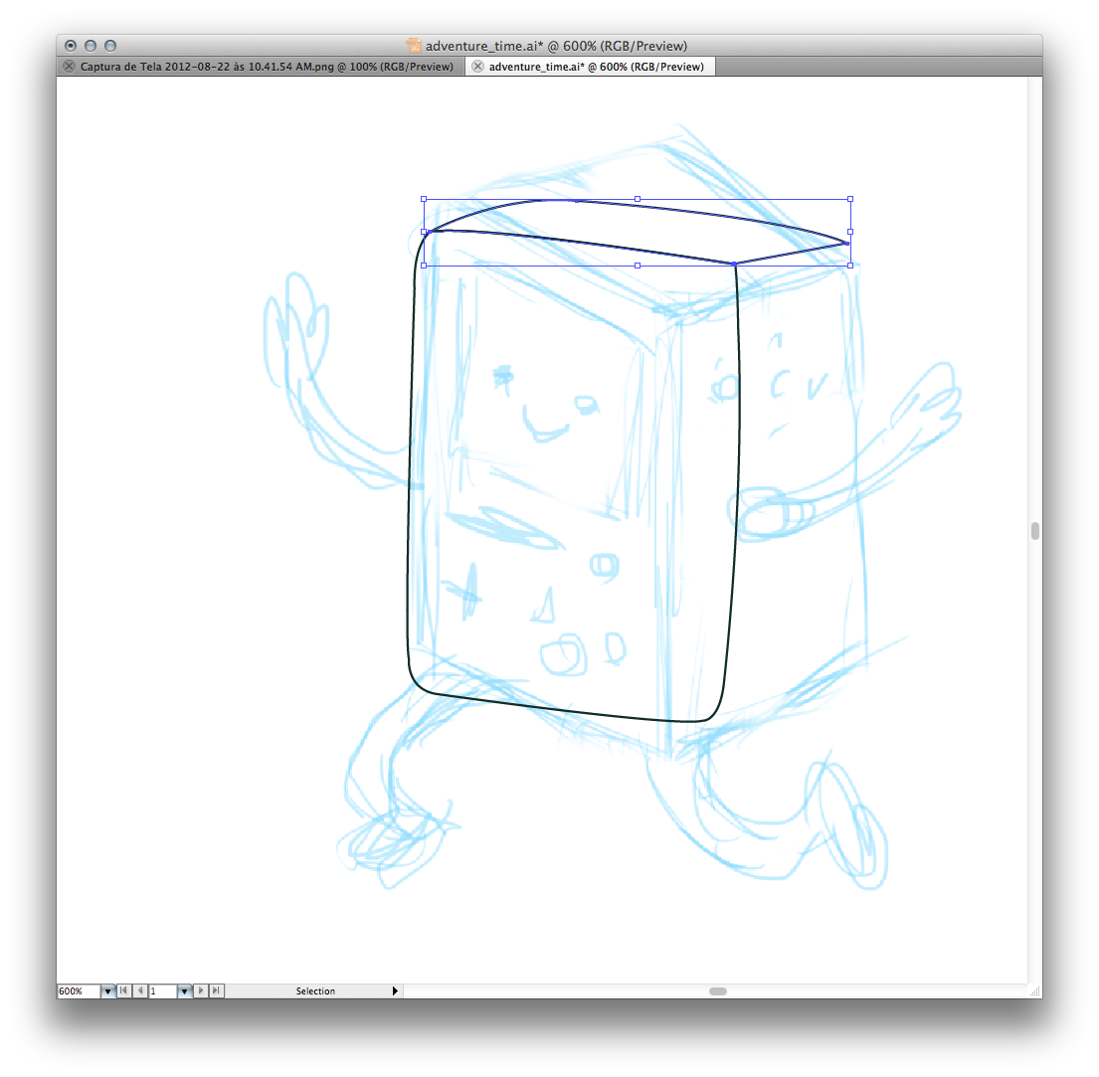
Task: Go to the next artboard
Action: pos(201,991)
